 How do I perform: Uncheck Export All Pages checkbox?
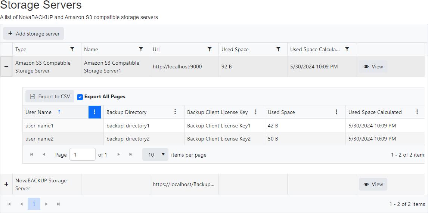80,97
